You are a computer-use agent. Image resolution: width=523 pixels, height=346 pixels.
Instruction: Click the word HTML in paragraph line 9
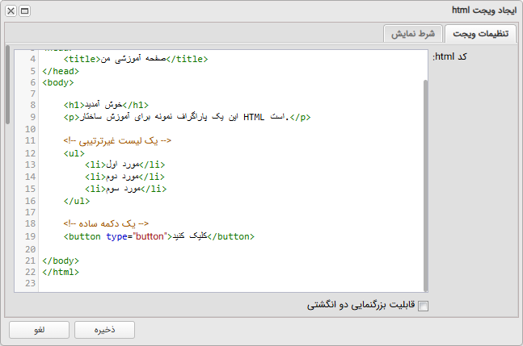(254, 117)
